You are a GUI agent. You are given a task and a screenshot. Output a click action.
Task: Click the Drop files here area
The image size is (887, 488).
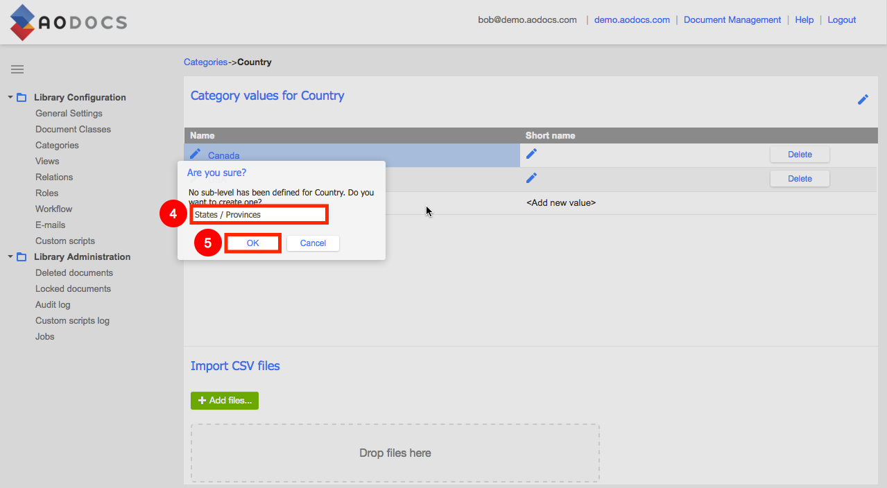point(395,453)
